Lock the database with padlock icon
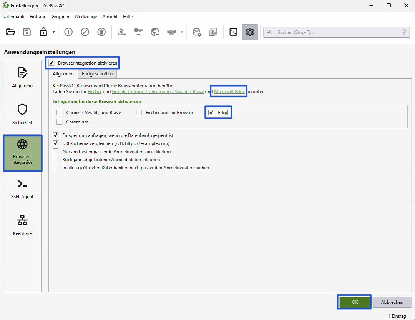The image size is (415, 320). (x=43, y=32)
